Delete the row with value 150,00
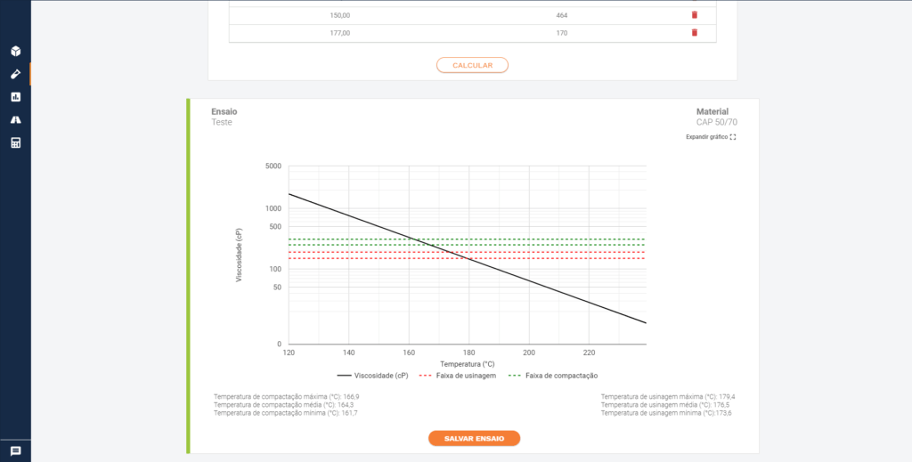Screen dimensions: 912x462 click(x=695, y=15)
